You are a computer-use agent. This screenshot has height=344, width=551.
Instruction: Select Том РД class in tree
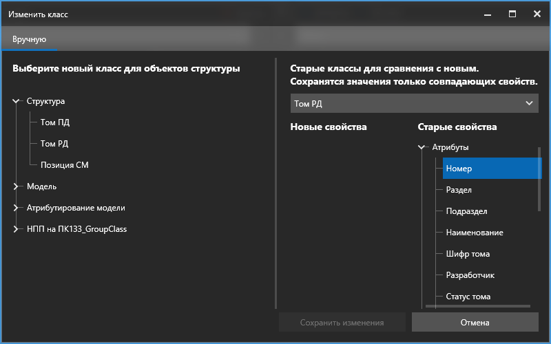(x=54, y=144)
